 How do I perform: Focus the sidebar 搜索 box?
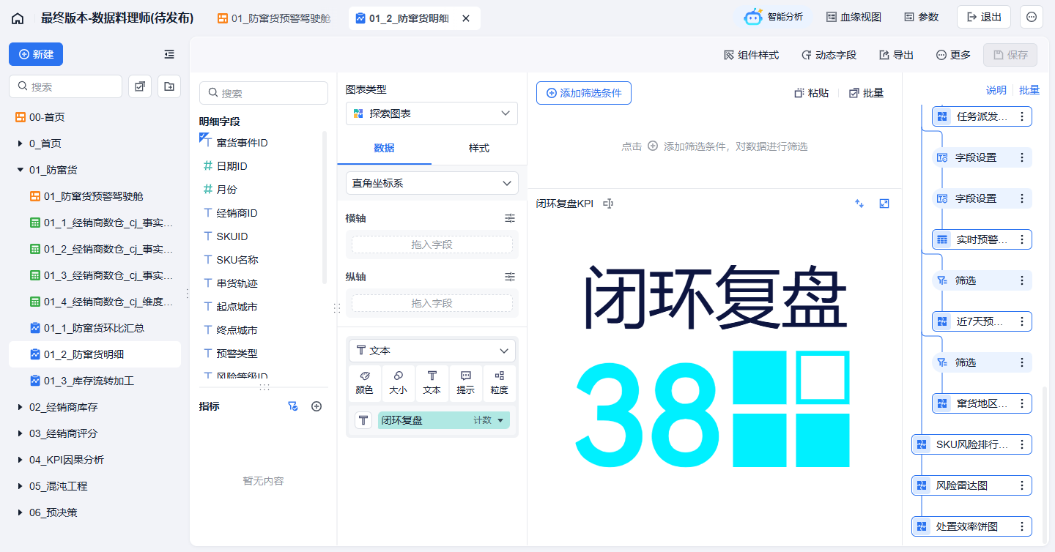pyautogui.click(x=65, y=86)
